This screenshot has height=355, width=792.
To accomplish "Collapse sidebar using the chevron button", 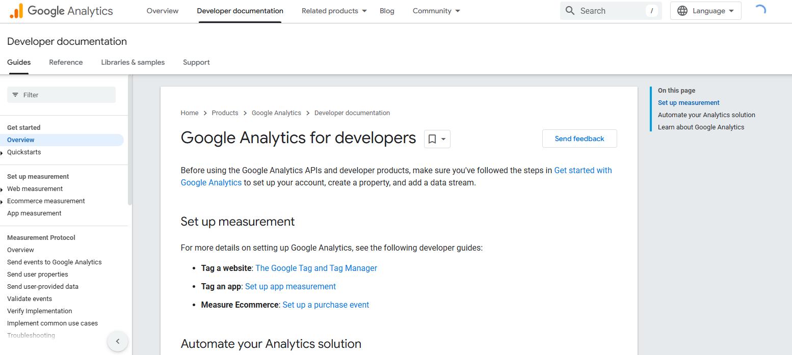I will [118, 341].
